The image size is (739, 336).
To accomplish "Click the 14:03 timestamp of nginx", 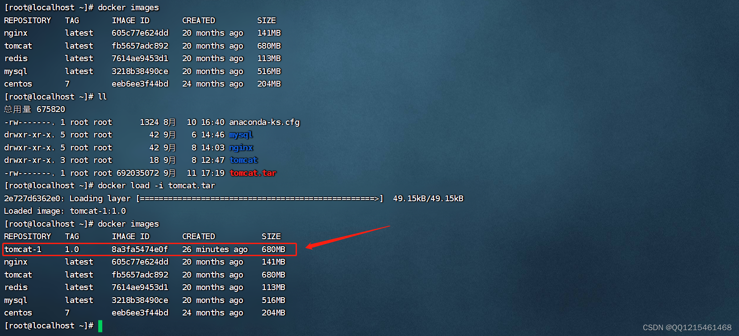I will tap(213, 148).
